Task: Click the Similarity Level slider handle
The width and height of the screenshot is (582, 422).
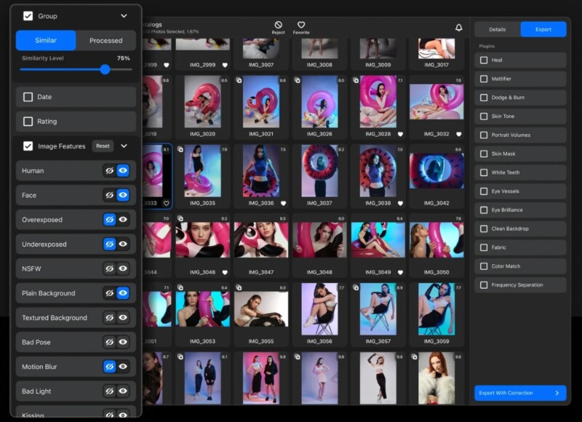Action: (105, 69)
